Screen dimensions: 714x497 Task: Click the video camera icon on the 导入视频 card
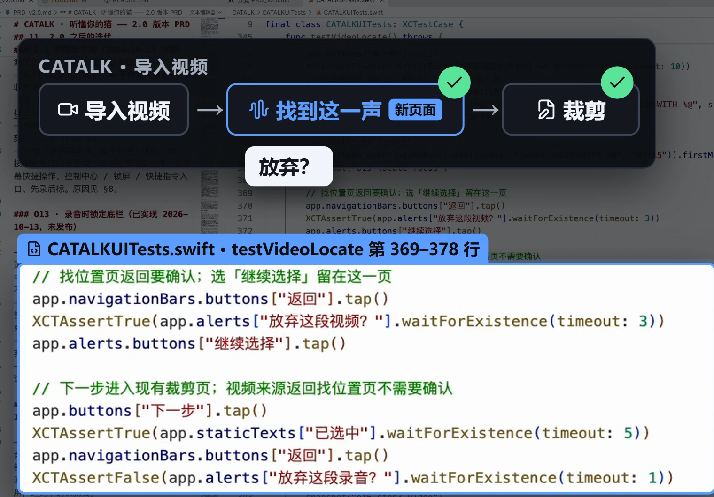point(68,110)
